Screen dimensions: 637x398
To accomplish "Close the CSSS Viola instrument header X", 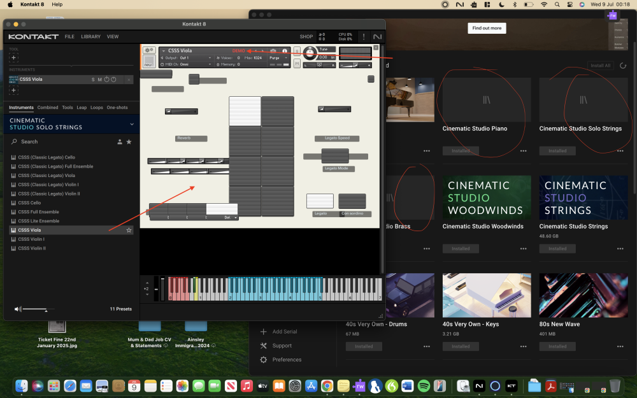I will point(376,48).
